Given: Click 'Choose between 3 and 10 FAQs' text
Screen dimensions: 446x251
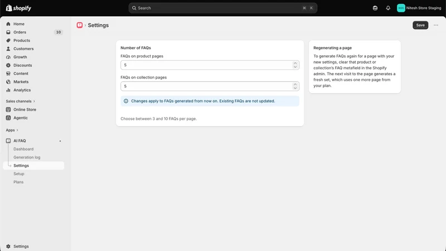Looking at the screenshot, I should (159, 119).
